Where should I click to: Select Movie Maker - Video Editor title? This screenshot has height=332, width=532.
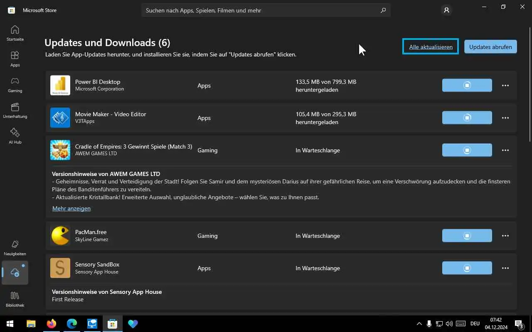(x=111, y=114)
